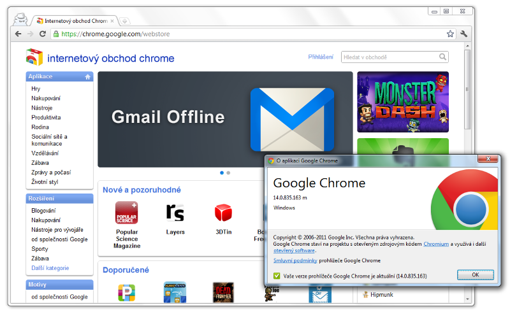Open the Životní styl category

pos(45,182)
